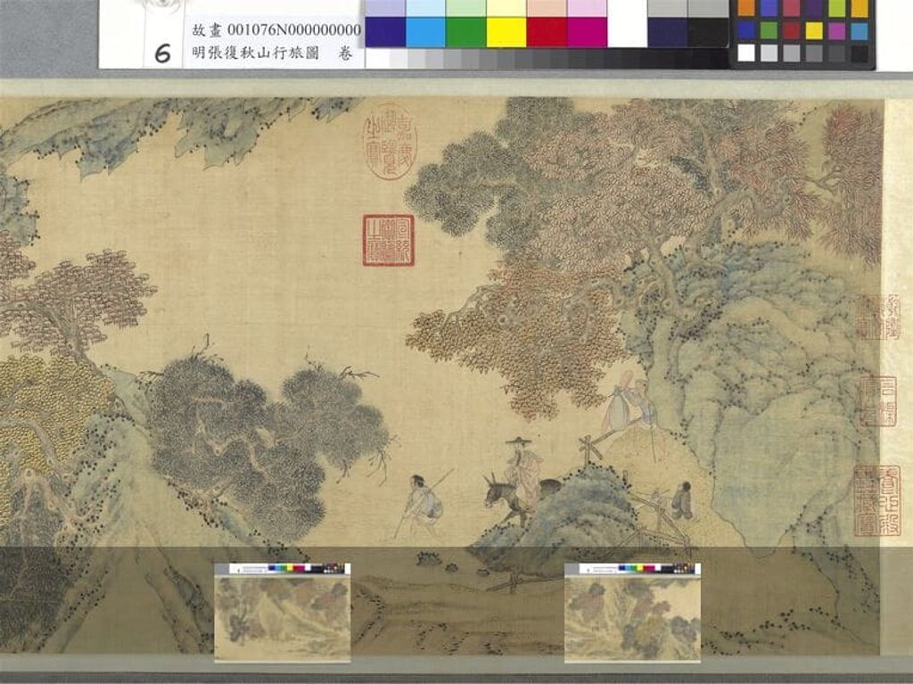The width and height of the screenshot is (913, 684).
Task: Click the rider wearing the wide hat
Action: click(x=522, y=473)
